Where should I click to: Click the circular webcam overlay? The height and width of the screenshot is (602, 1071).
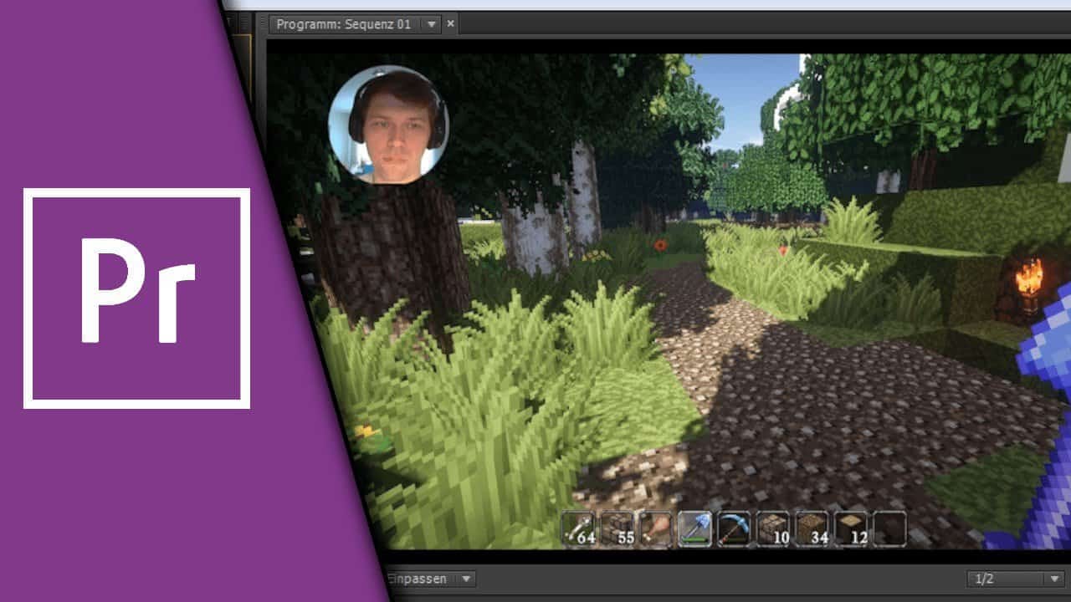coord(388,124)
